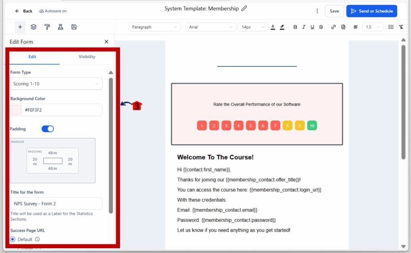Open the three-dot more options menu
The image size is (411, 253).
(x=317, y=11)
